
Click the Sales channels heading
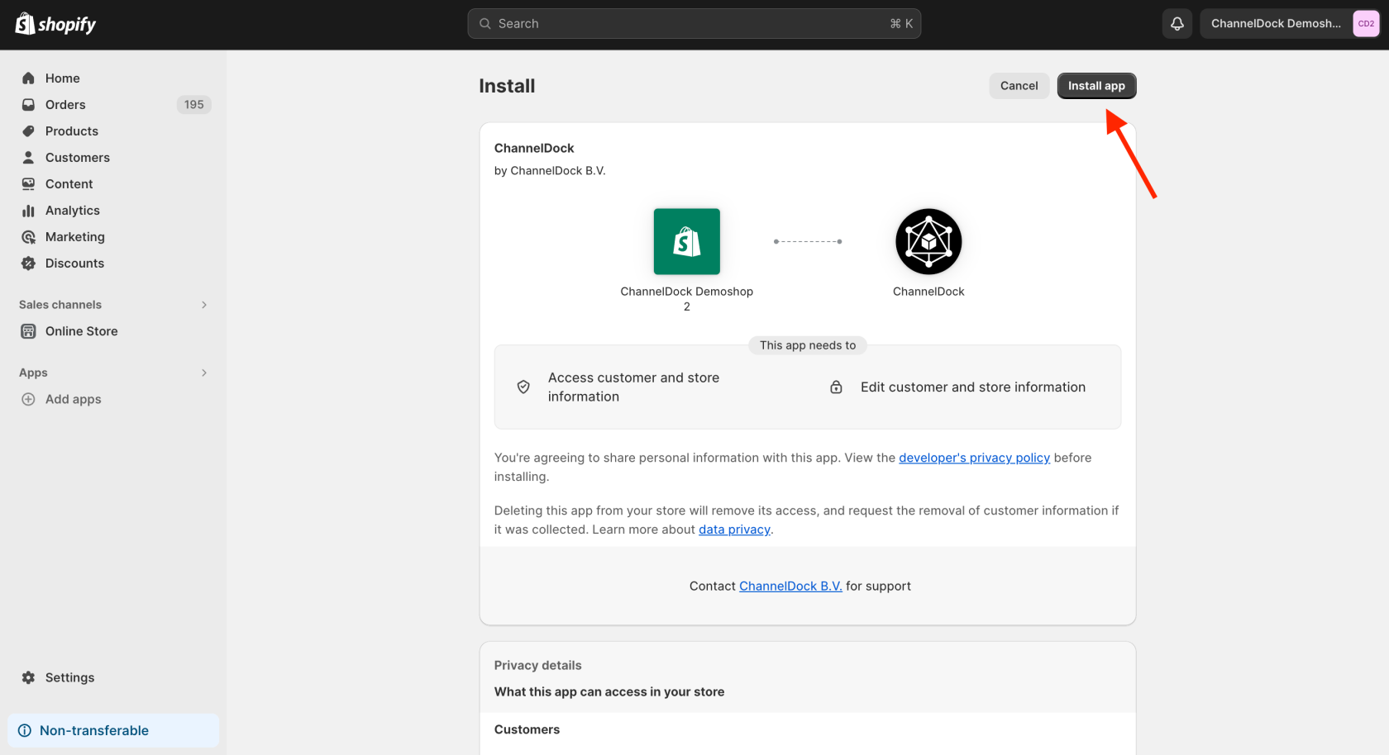[60, 305]
